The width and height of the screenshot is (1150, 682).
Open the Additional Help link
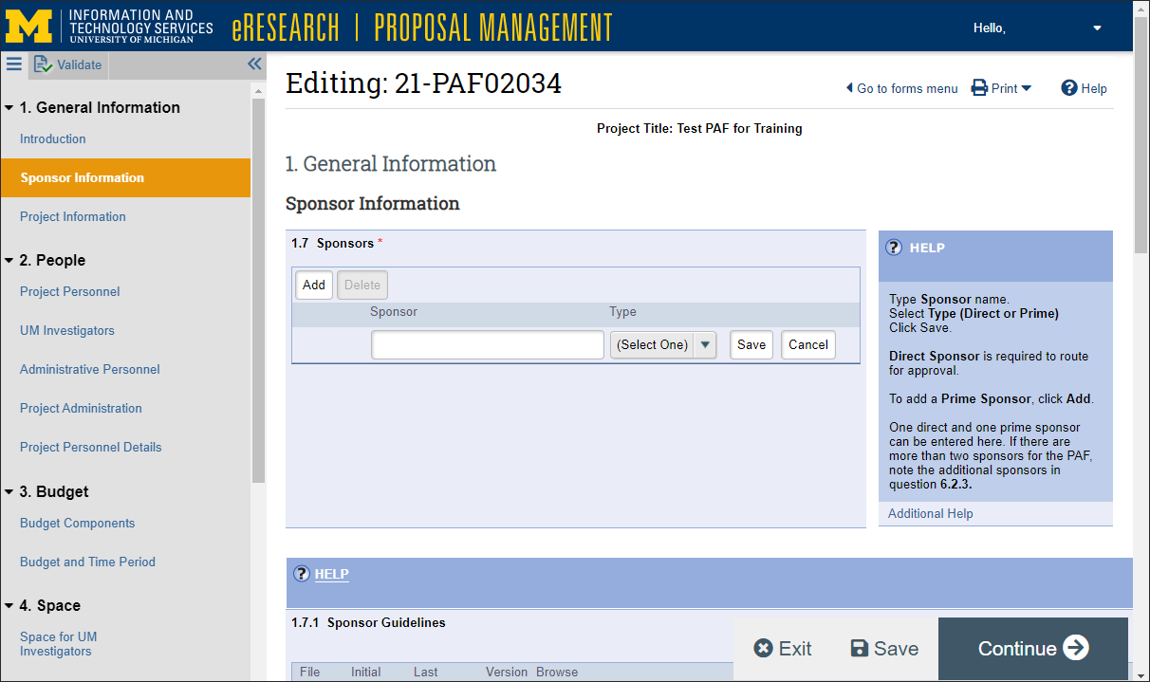930,513
